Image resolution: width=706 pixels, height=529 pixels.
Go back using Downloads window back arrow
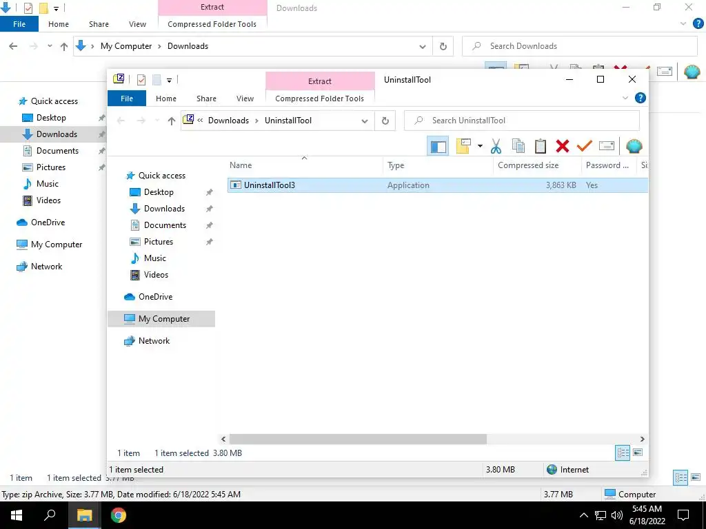coord(13,46)
